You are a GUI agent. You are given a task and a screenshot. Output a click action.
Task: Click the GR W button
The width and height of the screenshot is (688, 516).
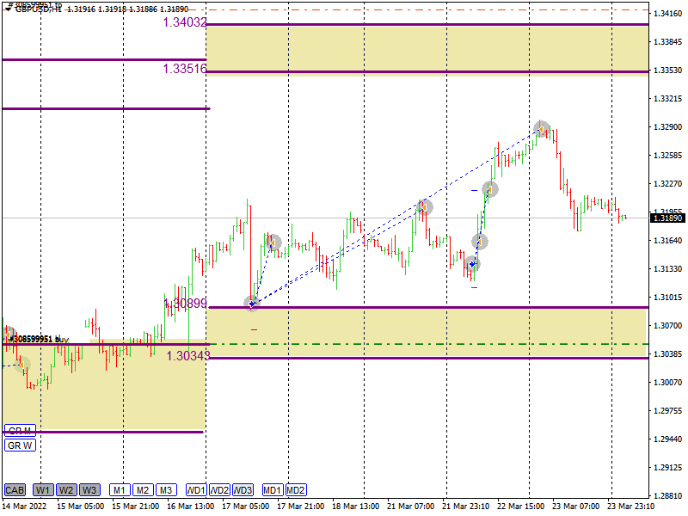[x=20, y=445]
